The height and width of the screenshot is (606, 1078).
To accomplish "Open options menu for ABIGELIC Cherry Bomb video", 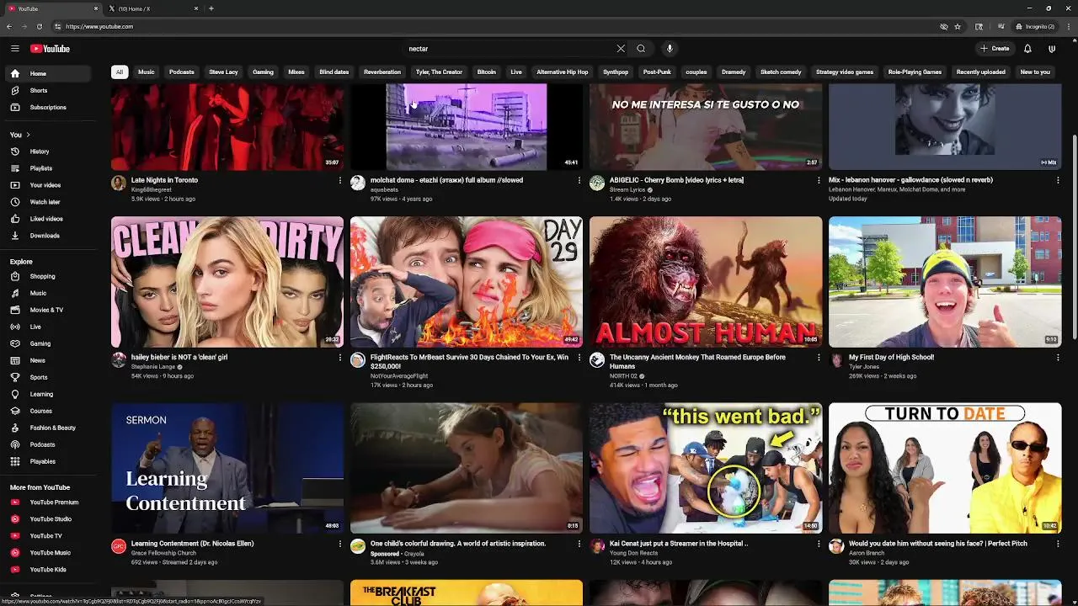I will tap(818, 180).
